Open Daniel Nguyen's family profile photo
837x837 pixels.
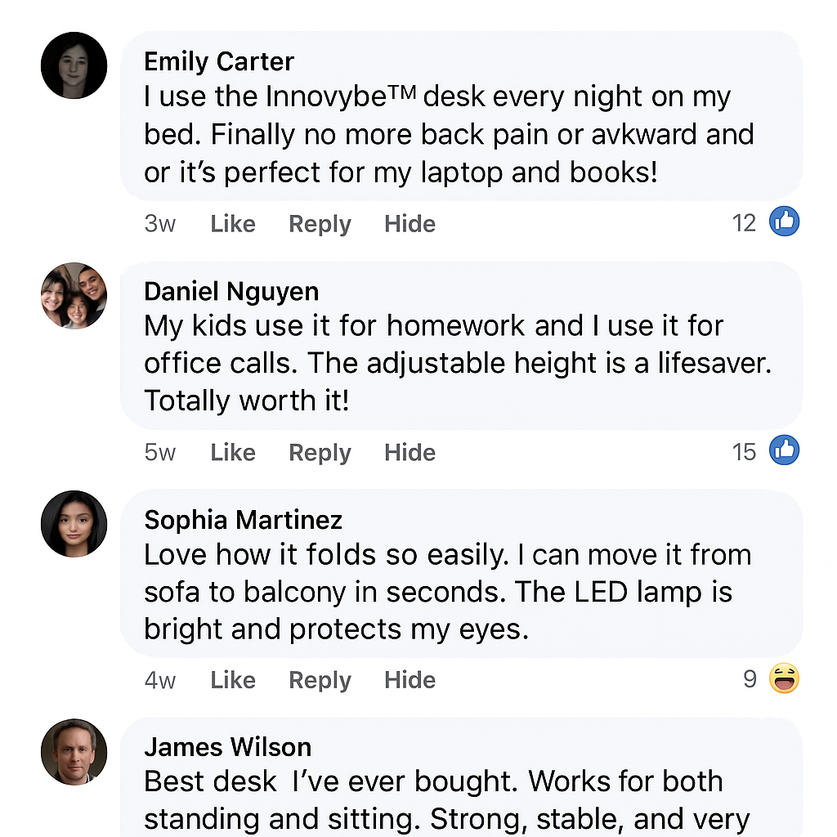point(74,295)
